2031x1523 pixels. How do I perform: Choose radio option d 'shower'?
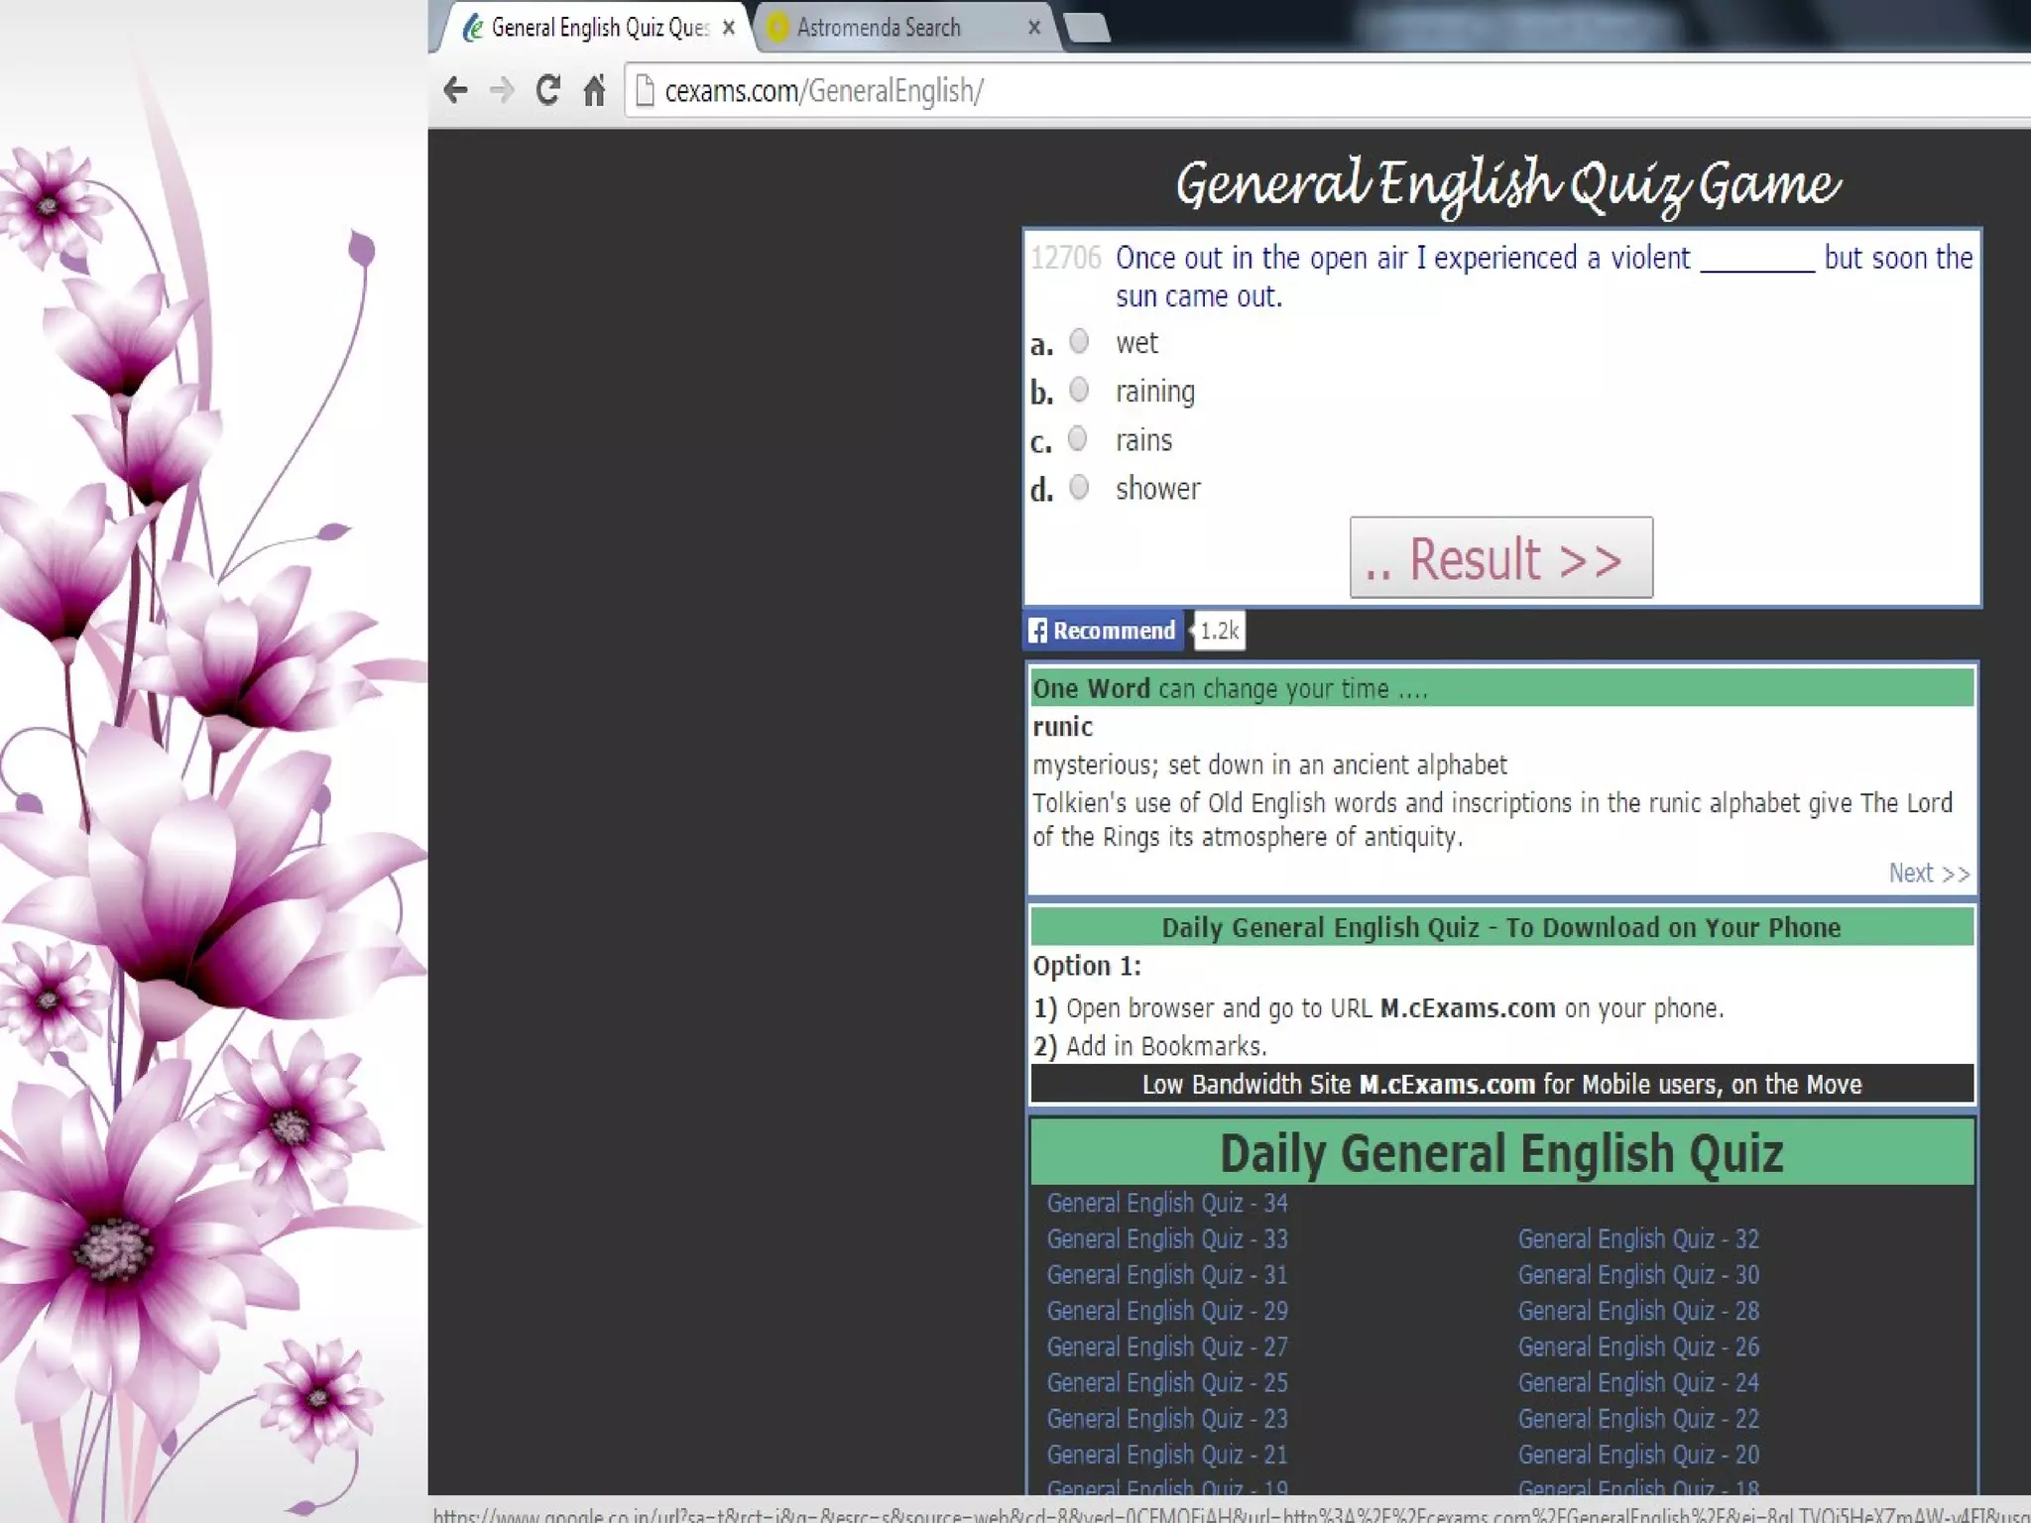[1079, 488]
